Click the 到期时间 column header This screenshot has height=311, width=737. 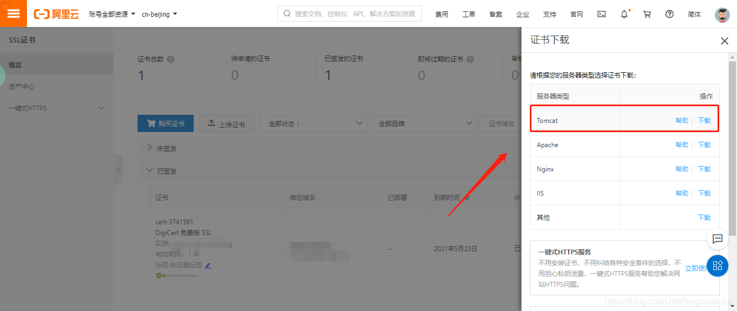coord(446,198)
